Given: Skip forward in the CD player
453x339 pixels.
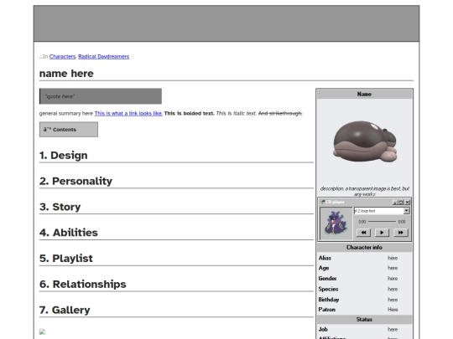Looking at the screenshot, I should (400, 233).
